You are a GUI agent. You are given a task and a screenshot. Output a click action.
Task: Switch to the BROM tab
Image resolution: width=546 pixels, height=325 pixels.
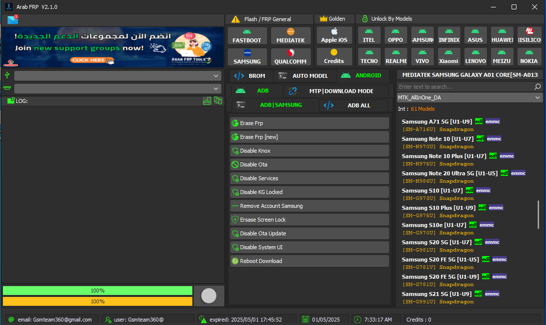pos(250,76)
